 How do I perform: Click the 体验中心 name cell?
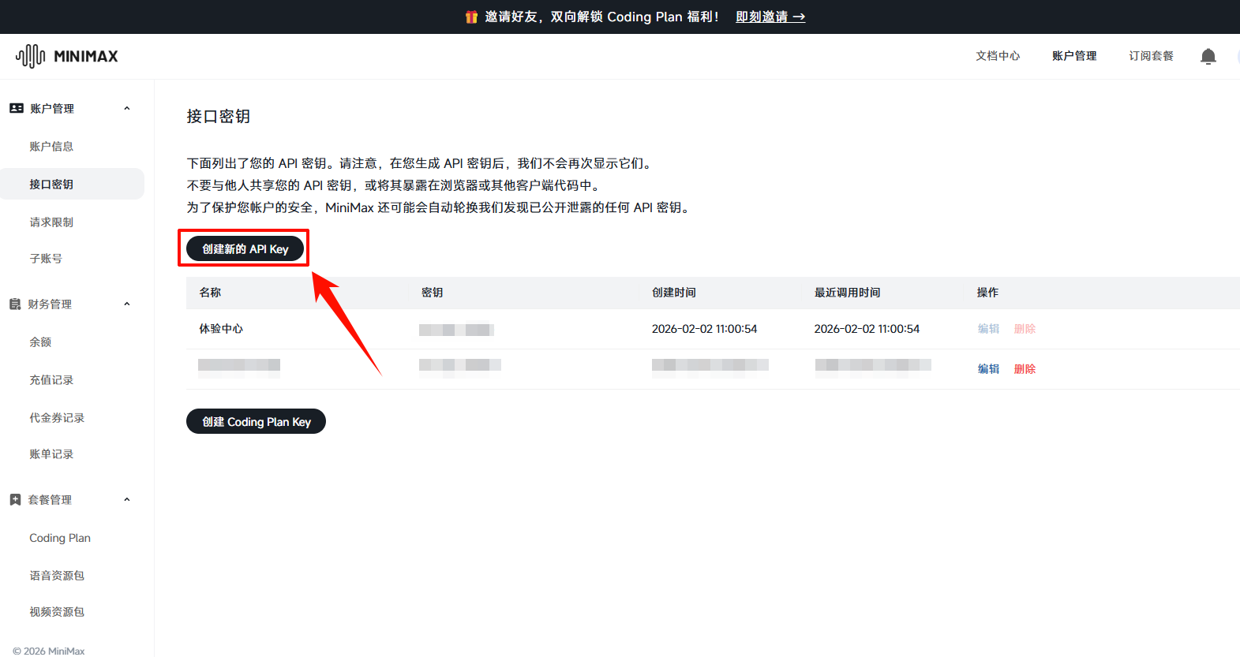point(221,329)
